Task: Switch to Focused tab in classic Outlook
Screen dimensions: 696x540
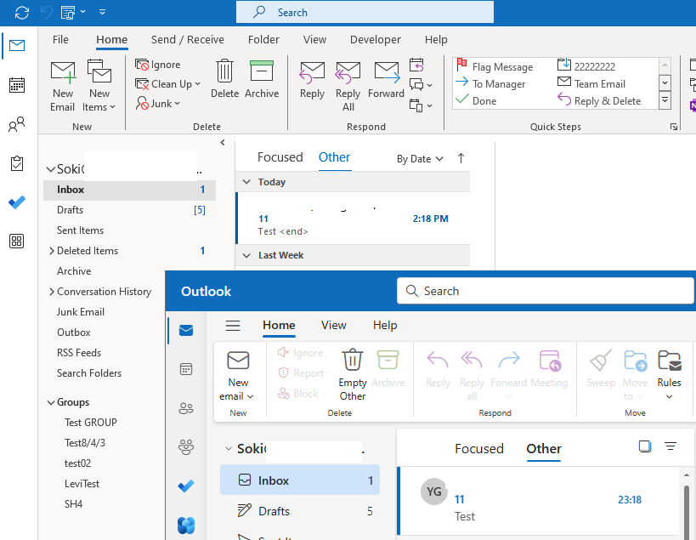Action: [x=280, y=157]
